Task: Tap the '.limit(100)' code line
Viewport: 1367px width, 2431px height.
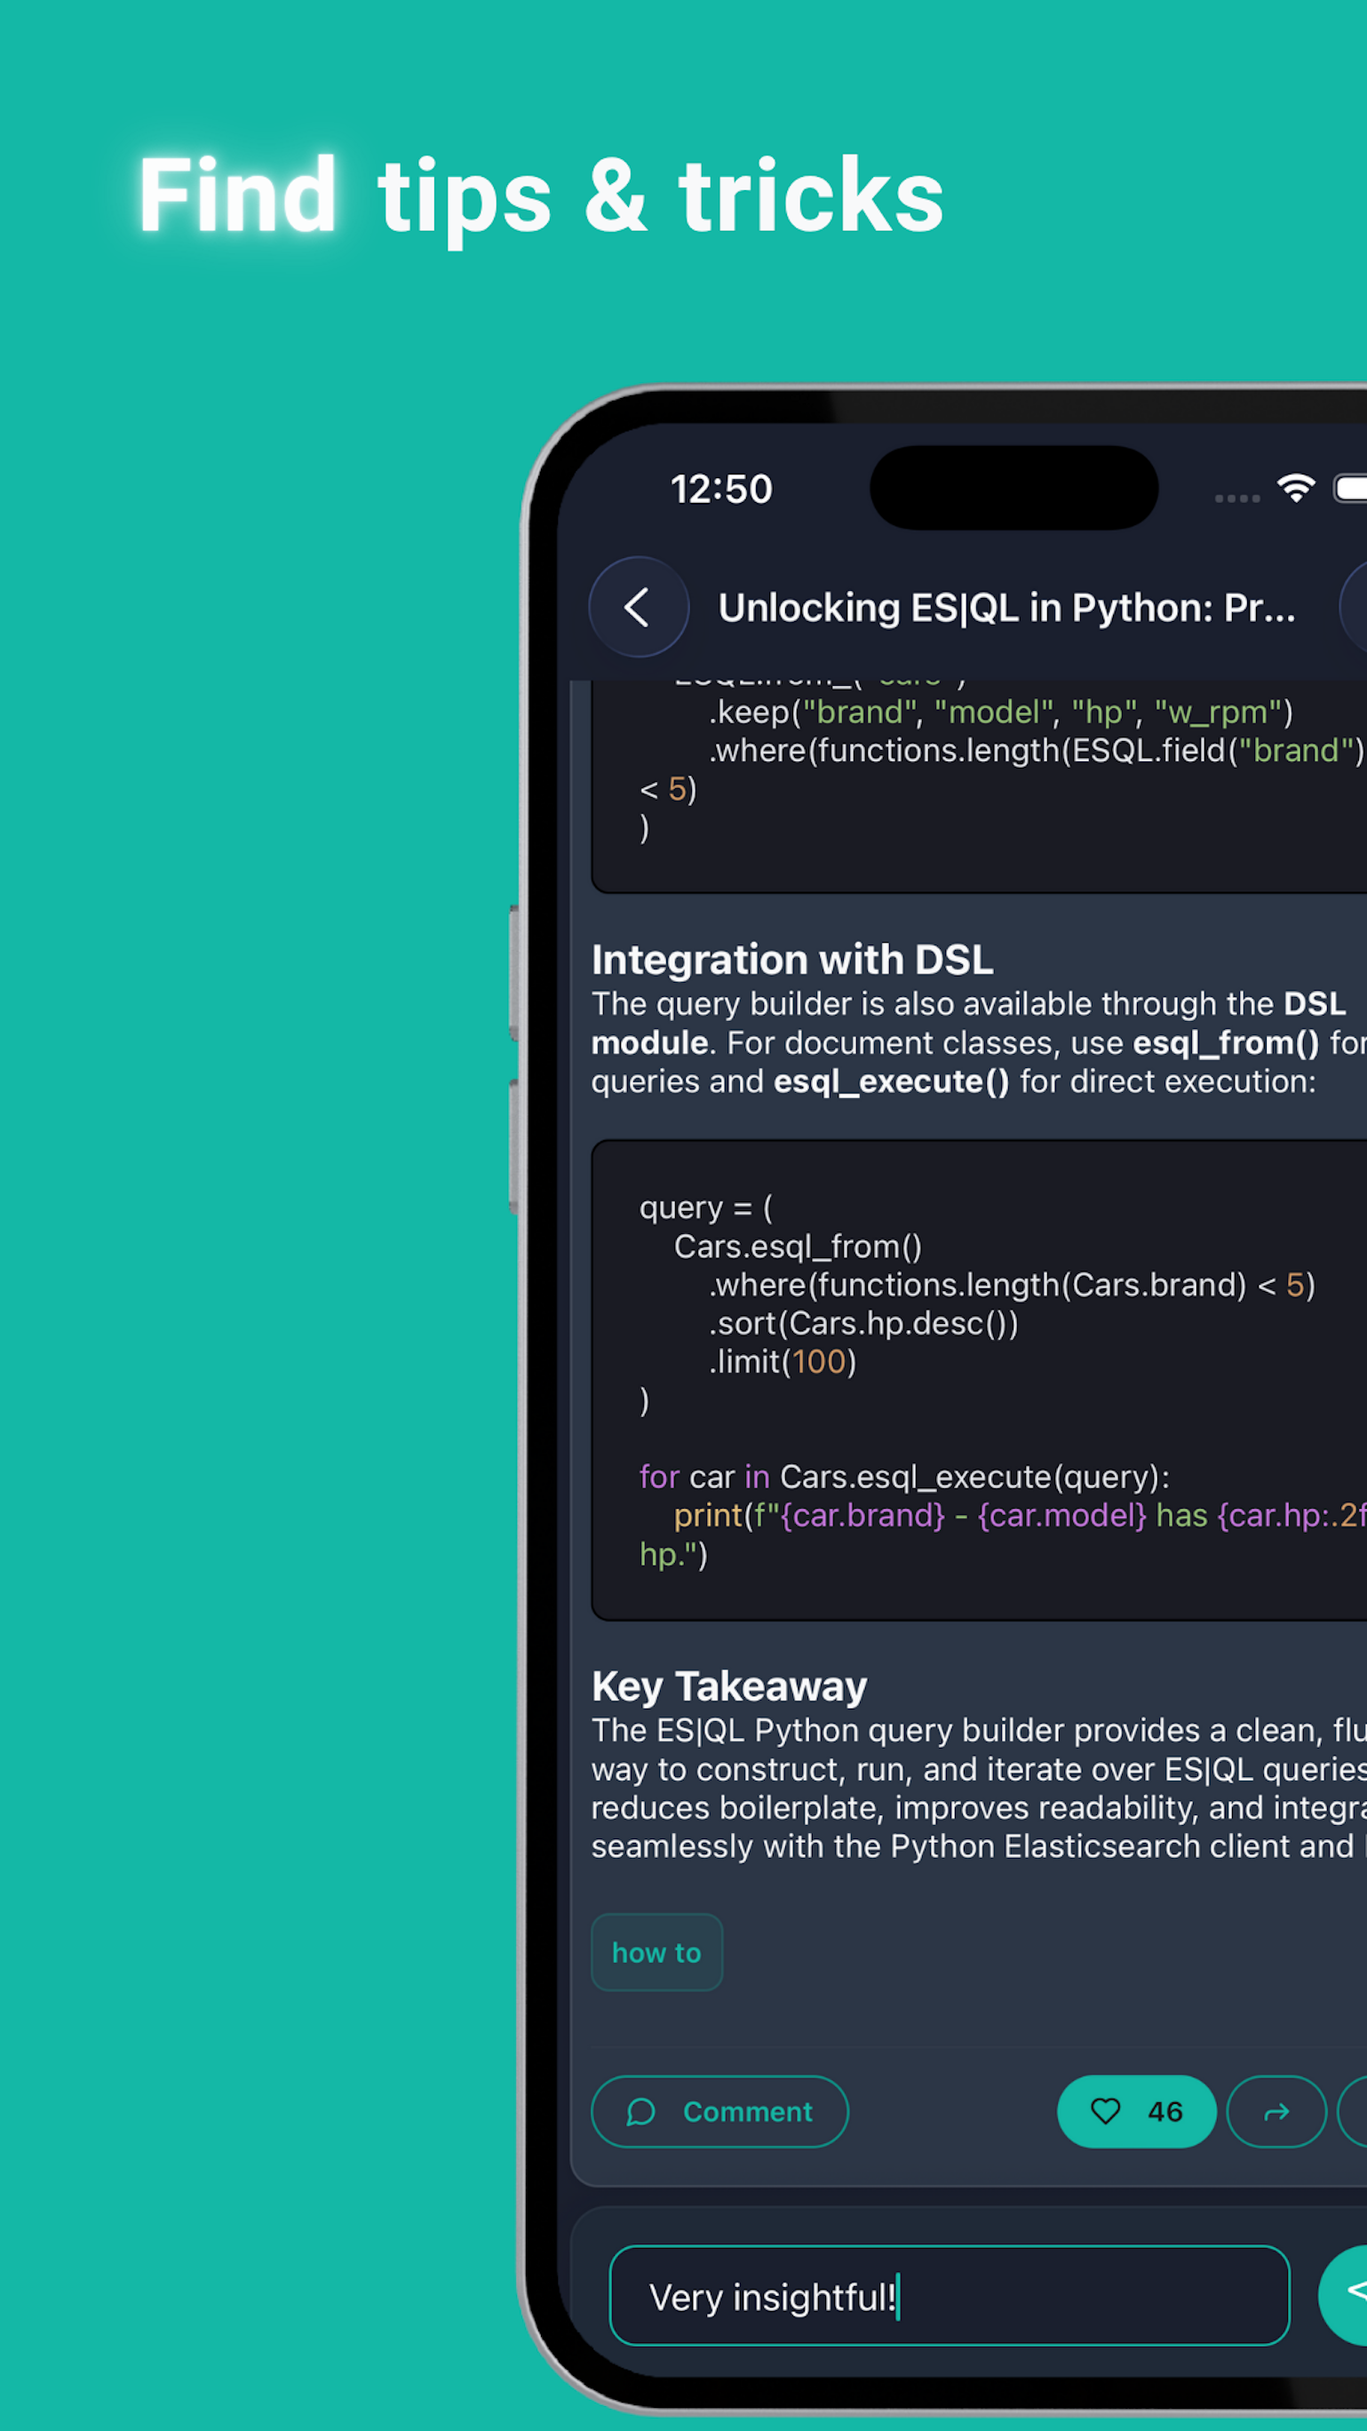Action: click(782, 1362)
